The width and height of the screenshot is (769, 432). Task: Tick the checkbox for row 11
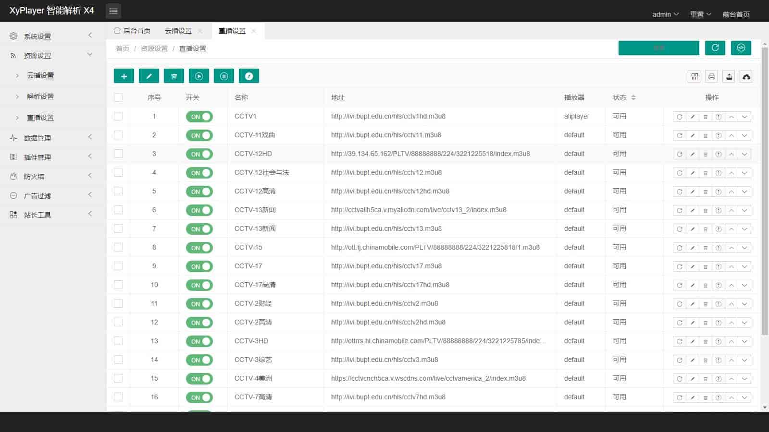click(x=118, y=303)
